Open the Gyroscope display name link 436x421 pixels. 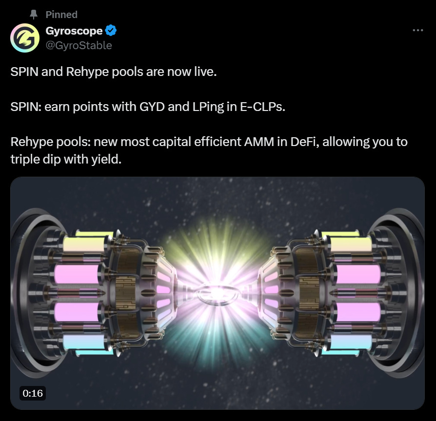[74, 31]
